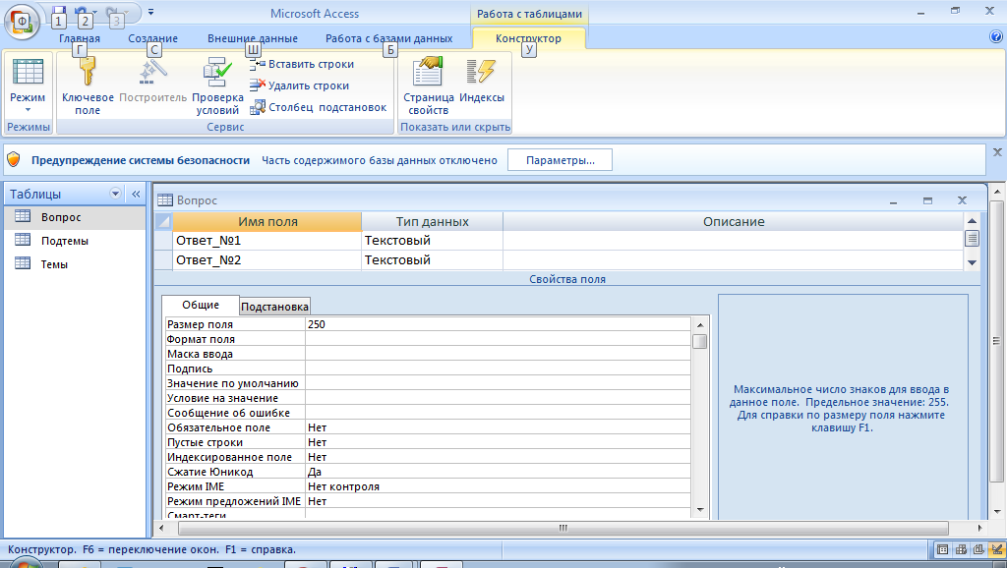1007x568 pixels.
Task: Click Обязательное поле value Нет
Action: (x=498, y=428)
